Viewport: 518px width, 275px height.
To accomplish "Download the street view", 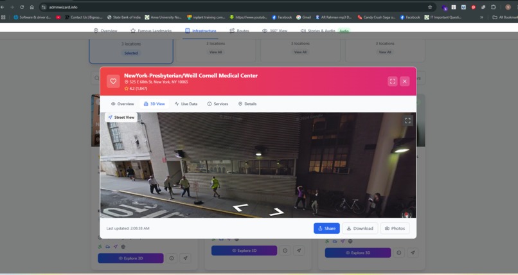I will click(360, 228).
